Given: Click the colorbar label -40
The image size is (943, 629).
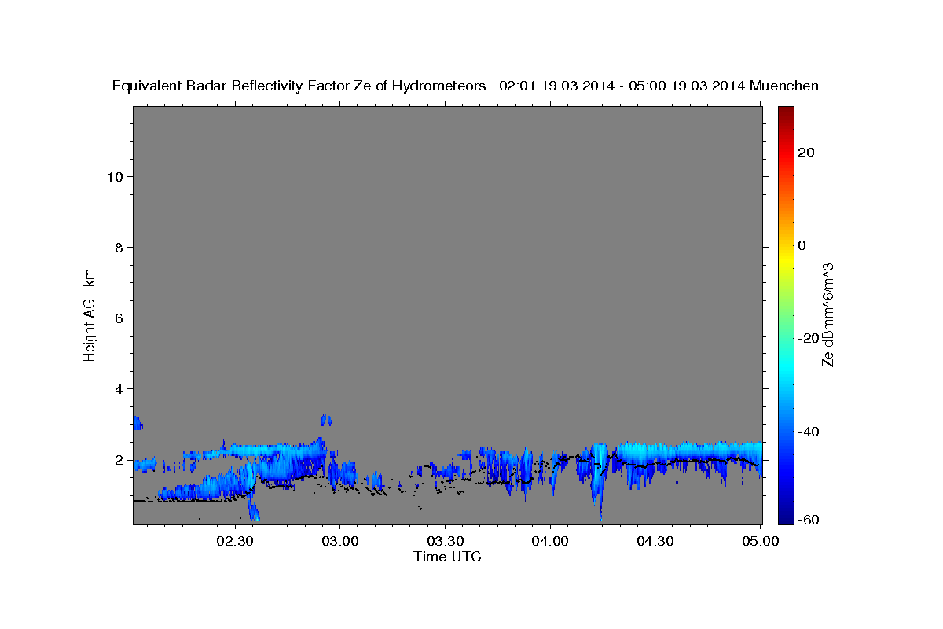Looking at the screenshot, I should pyautogui.click(x=809, y=431).
